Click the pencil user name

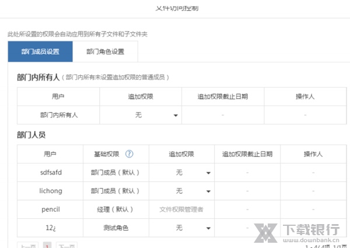tap(50, 209)
